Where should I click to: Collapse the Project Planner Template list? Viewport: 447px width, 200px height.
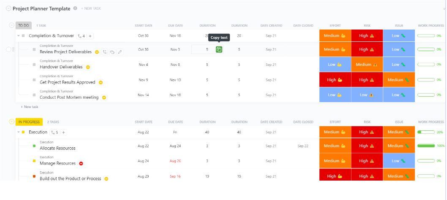(8, 8)
